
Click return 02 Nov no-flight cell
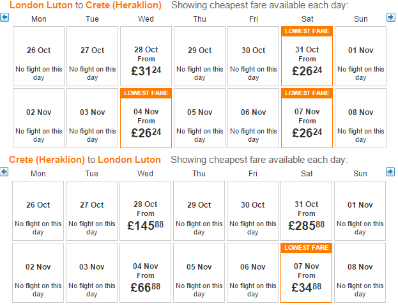tap(38, 273)
